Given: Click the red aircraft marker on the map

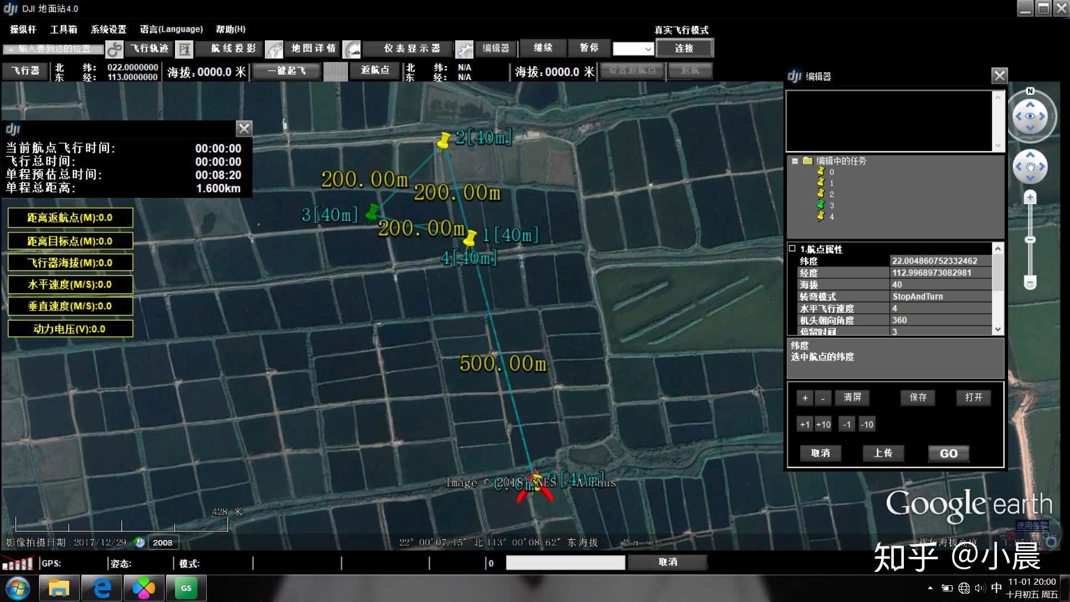Looking at the screenshot, I should pos(535,487).
